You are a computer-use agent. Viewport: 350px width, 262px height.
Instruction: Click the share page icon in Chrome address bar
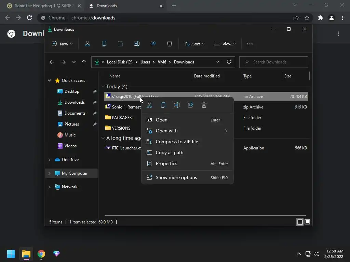296,18
